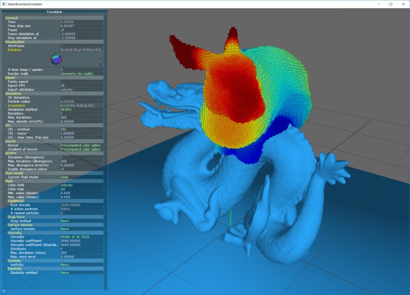Click the Rotation quaternion value text
410x295 pixels.
coord(81,50)
